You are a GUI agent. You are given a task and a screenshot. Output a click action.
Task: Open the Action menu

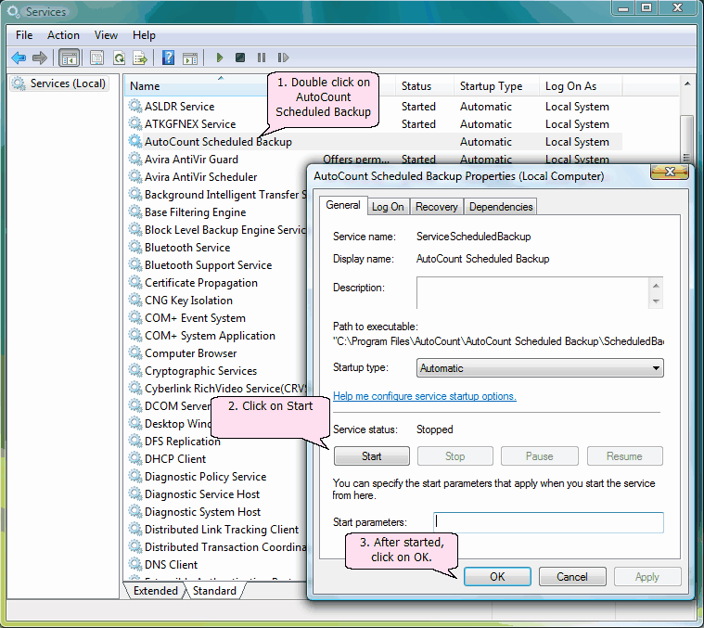coord(63,35)
